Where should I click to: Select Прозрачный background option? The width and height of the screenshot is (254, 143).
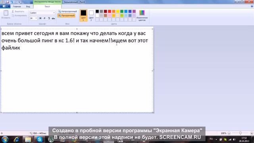coord(66,15)
